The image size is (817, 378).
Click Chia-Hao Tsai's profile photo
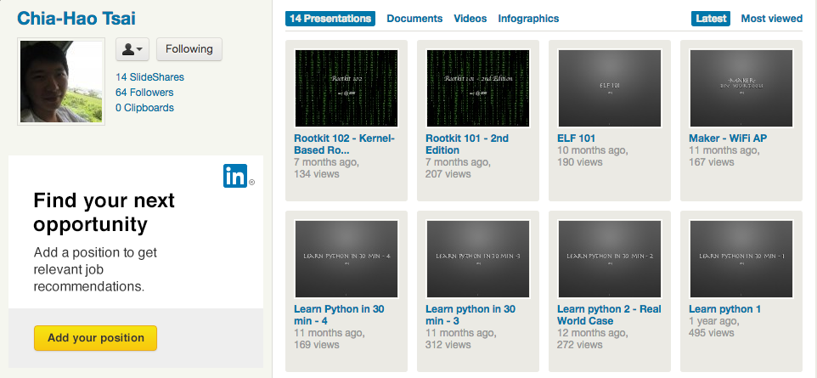[x=61, y=82]
